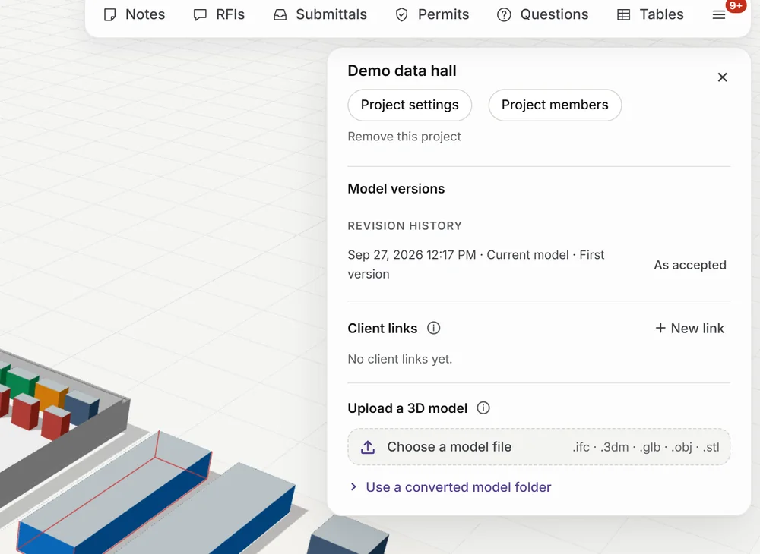The height and width of the screenshot is (554, 760).
Task: Show info about Upload a 3D model
Action: pyautogui.click(x=483, y=408)
